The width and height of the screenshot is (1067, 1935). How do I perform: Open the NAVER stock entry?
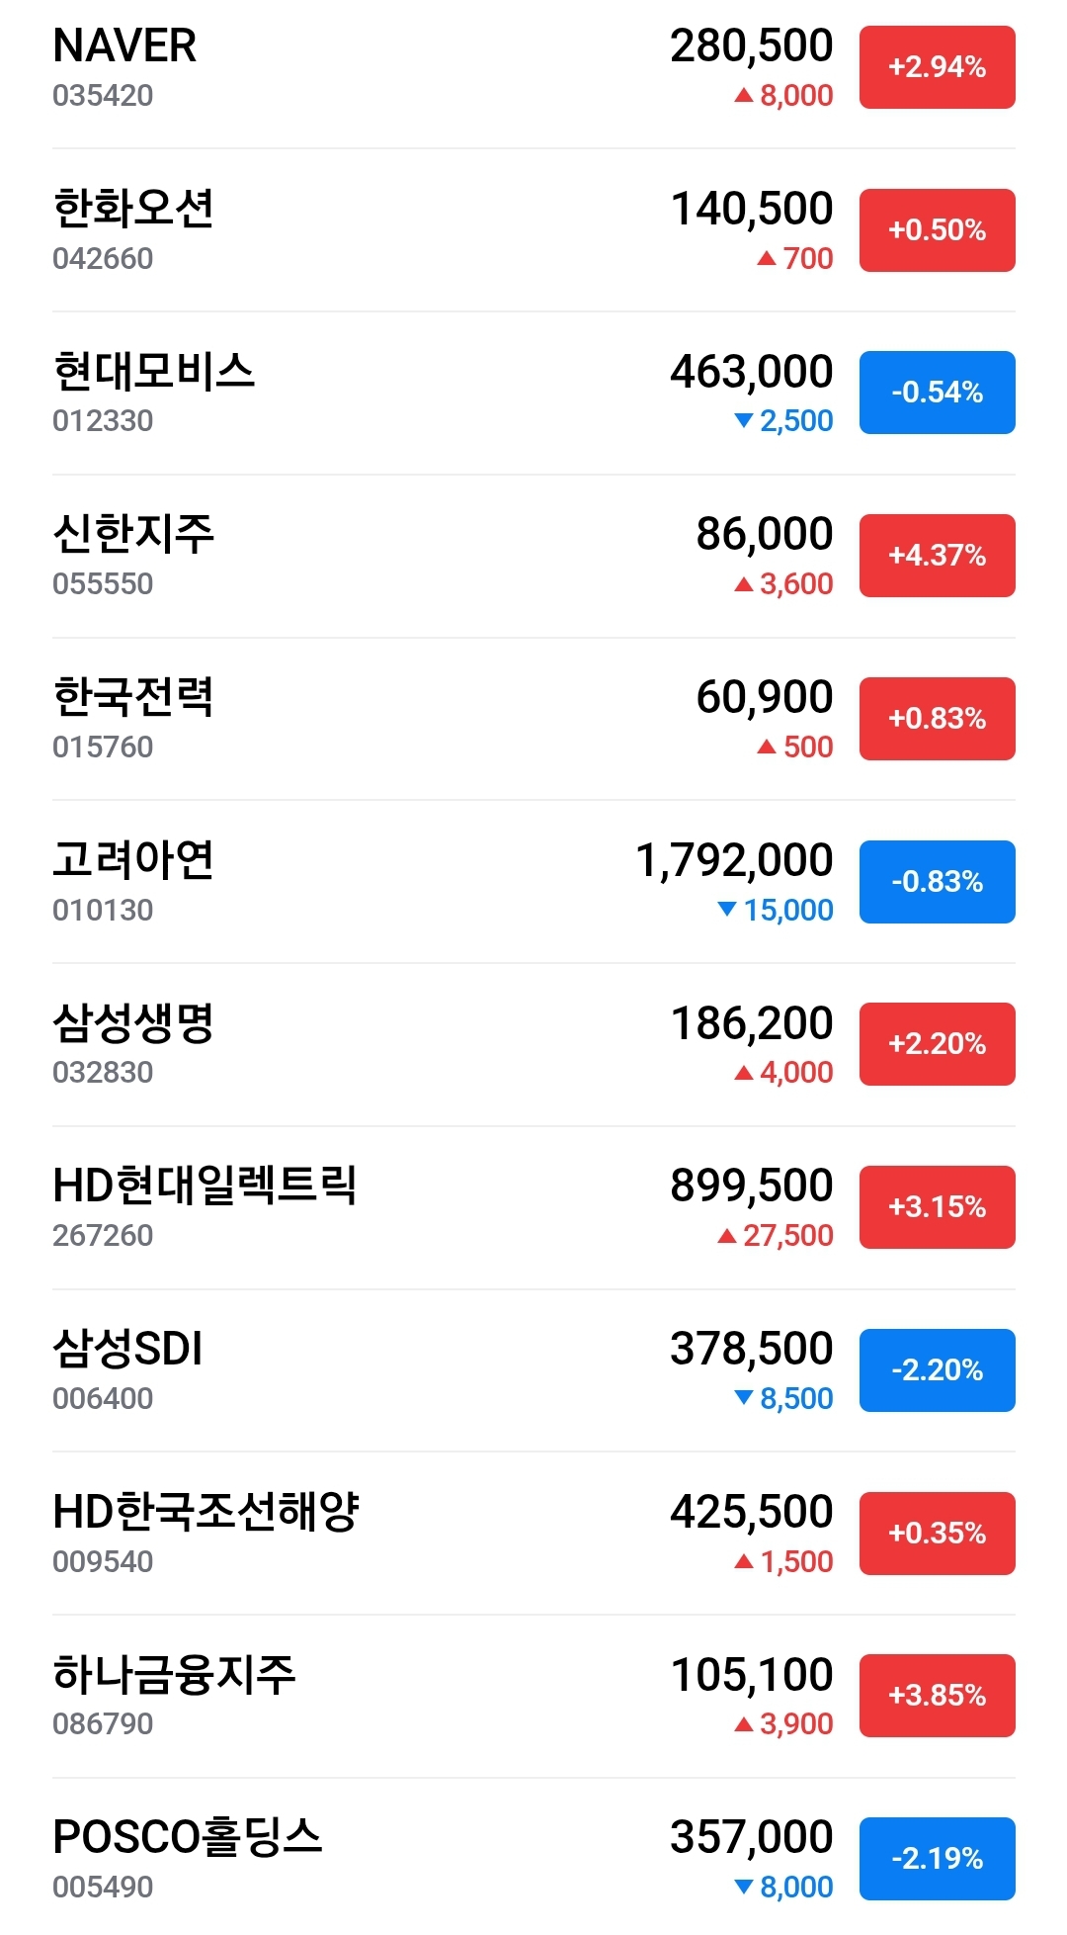(124, 46)
